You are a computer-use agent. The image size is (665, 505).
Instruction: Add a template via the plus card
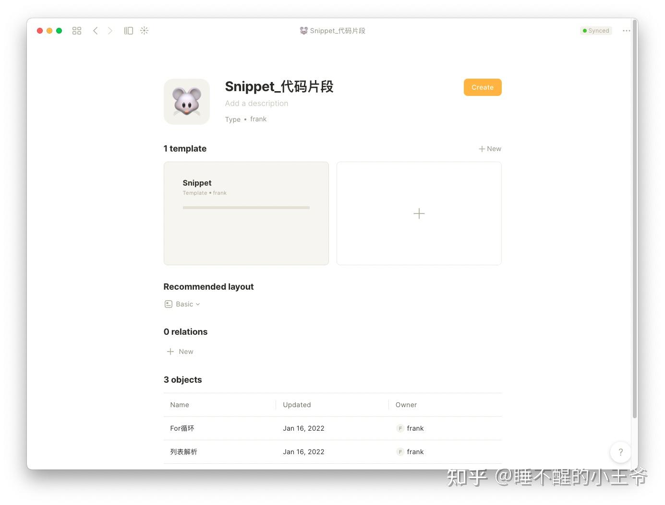[419, 213]
